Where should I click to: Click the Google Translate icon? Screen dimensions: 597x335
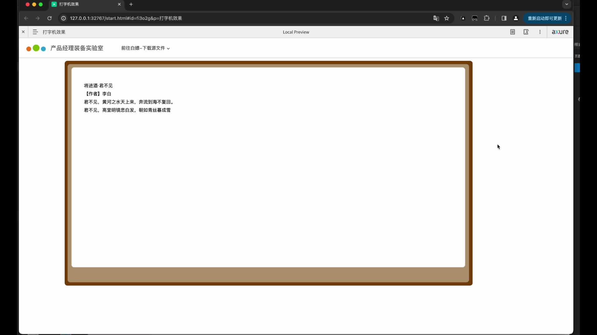(436, 18)
